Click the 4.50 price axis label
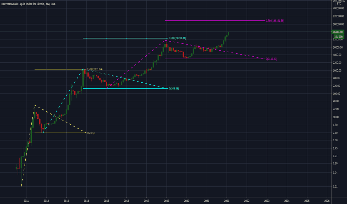 pyautogui.click(x=335, y=125)
